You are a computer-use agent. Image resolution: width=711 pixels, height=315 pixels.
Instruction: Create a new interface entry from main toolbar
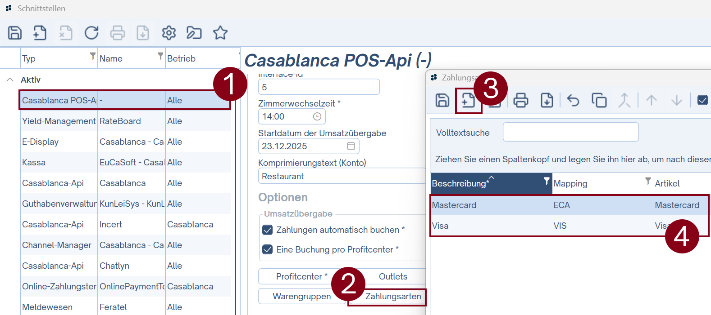coord(40,33)
